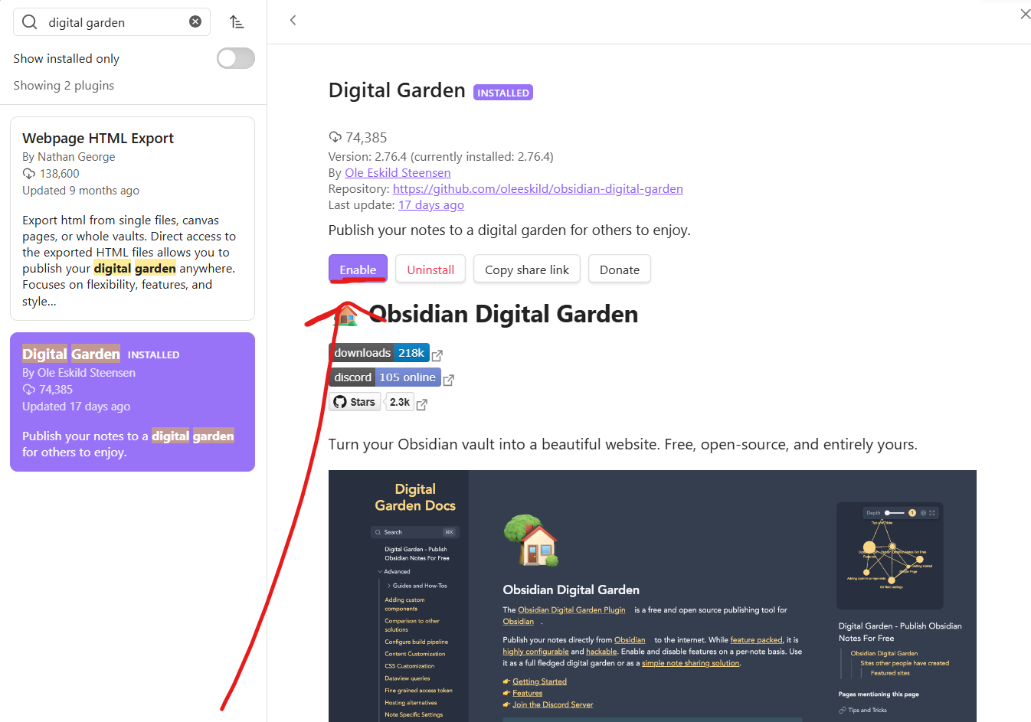Toggle the 'Show installed only' switch
The image size is (1031, 722).
[236, 58]
